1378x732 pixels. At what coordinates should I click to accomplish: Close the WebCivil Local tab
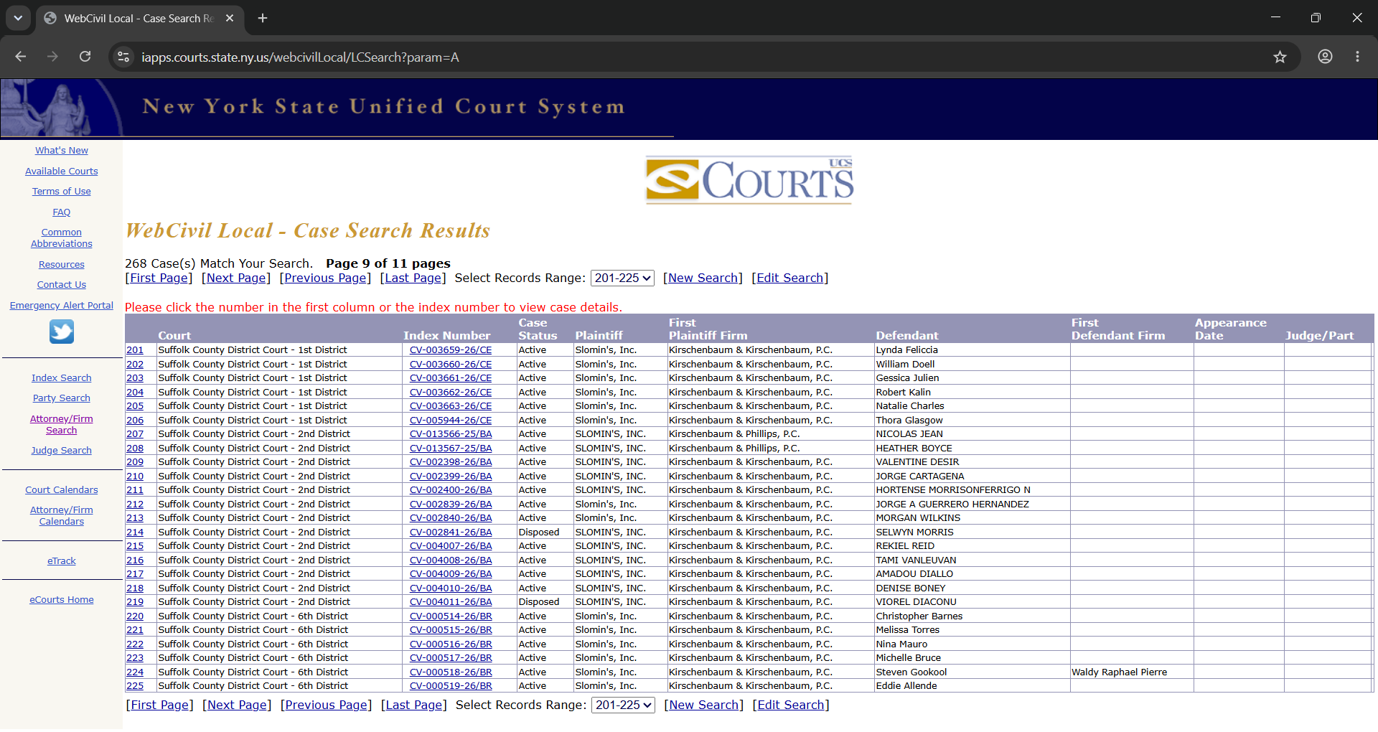pos(230,18)
